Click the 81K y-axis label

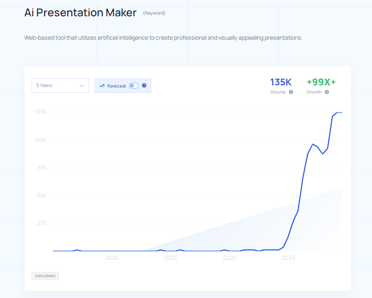pyautogui.click(x=42, y=167)
